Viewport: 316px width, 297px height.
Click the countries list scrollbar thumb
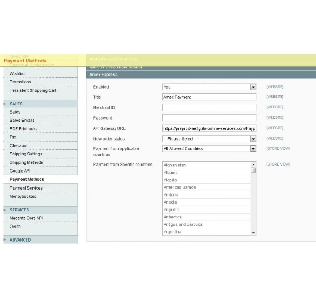(x=253, y=170)
